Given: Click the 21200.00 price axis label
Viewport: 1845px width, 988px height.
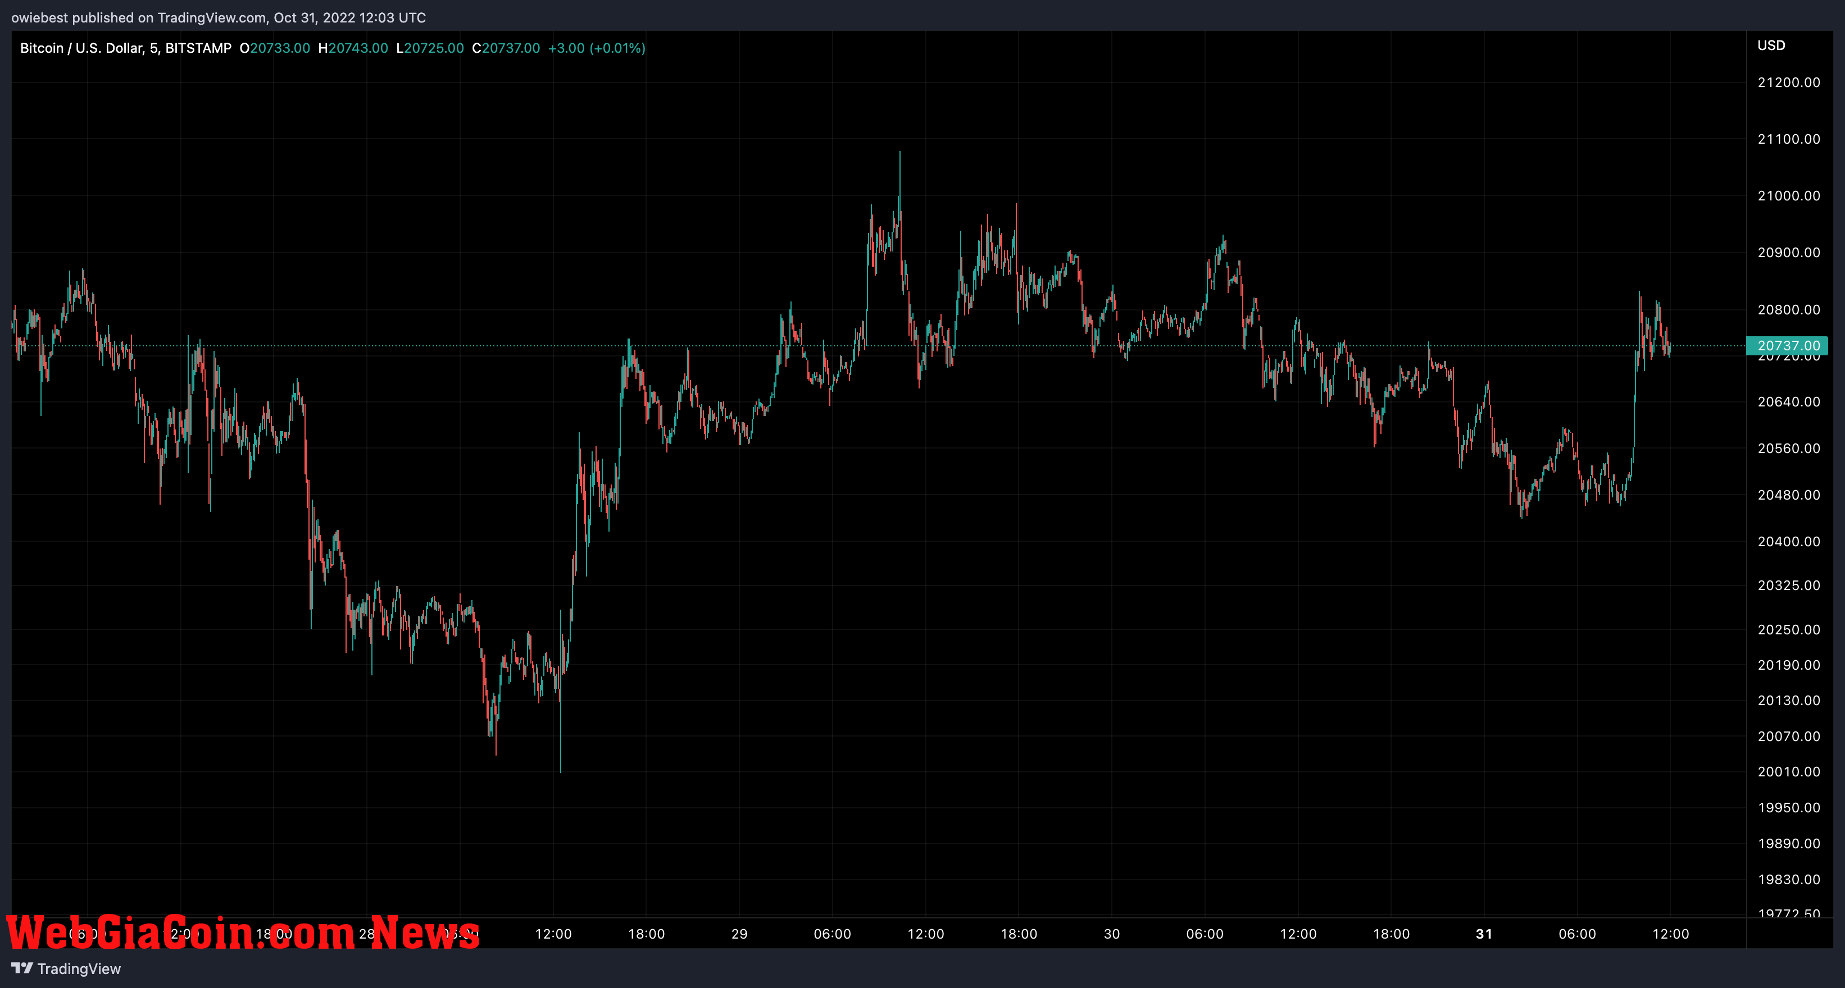Looking at the screenshot, I should [x=1788, y=83].
